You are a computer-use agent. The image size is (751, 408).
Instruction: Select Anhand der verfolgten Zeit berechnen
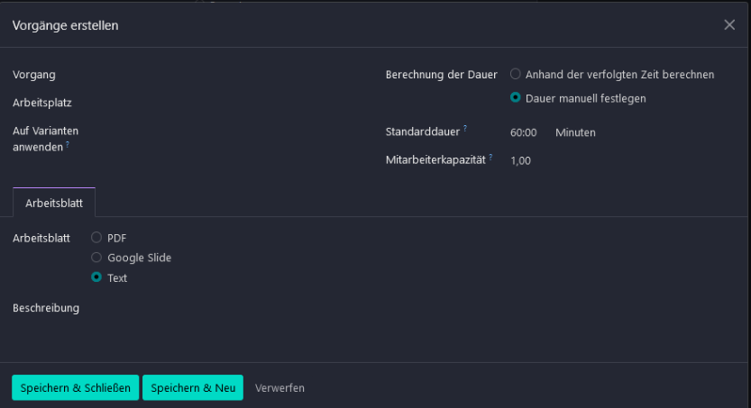pos(516,74)
